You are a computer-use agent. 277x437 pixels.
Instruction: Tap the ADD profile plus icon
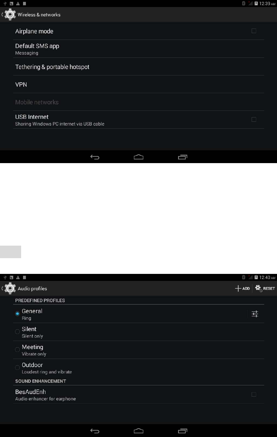click(x=238, y=288)
